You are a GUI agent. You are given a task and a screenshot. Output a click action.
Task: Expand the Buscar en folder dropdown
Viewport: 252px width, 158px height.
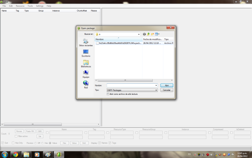(139, 34)
